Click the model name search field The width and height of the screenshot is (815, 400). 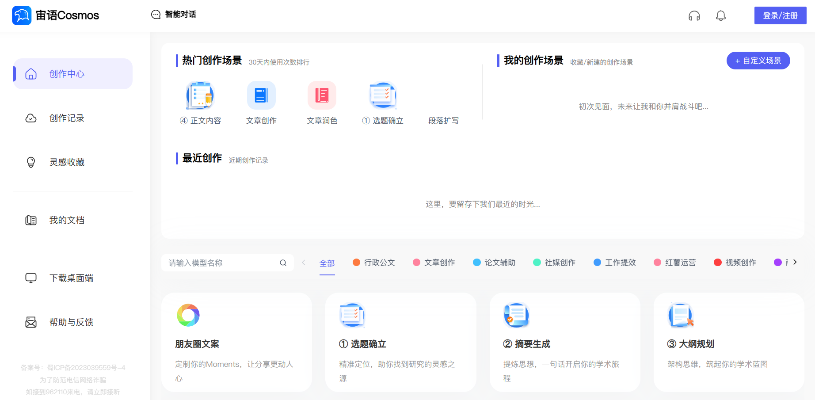pos(221,263)
